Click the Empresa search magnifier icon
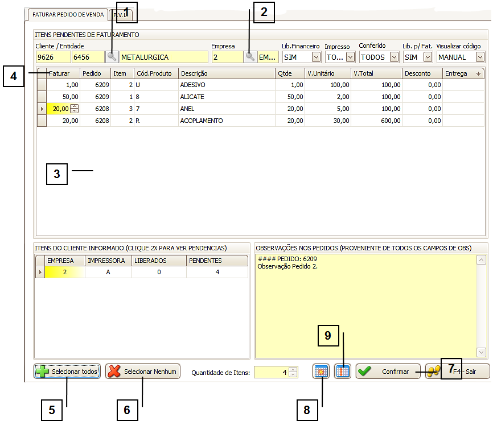493x425 pixels. (250, 57)
